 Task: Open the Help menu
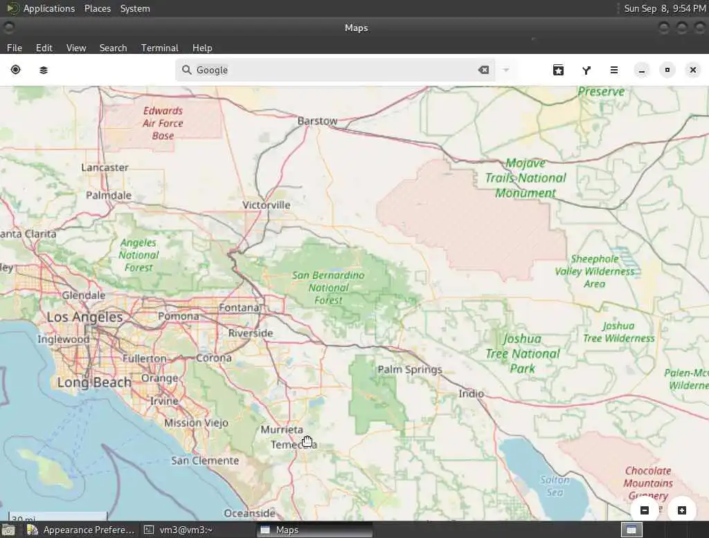(x=202, y=48)
